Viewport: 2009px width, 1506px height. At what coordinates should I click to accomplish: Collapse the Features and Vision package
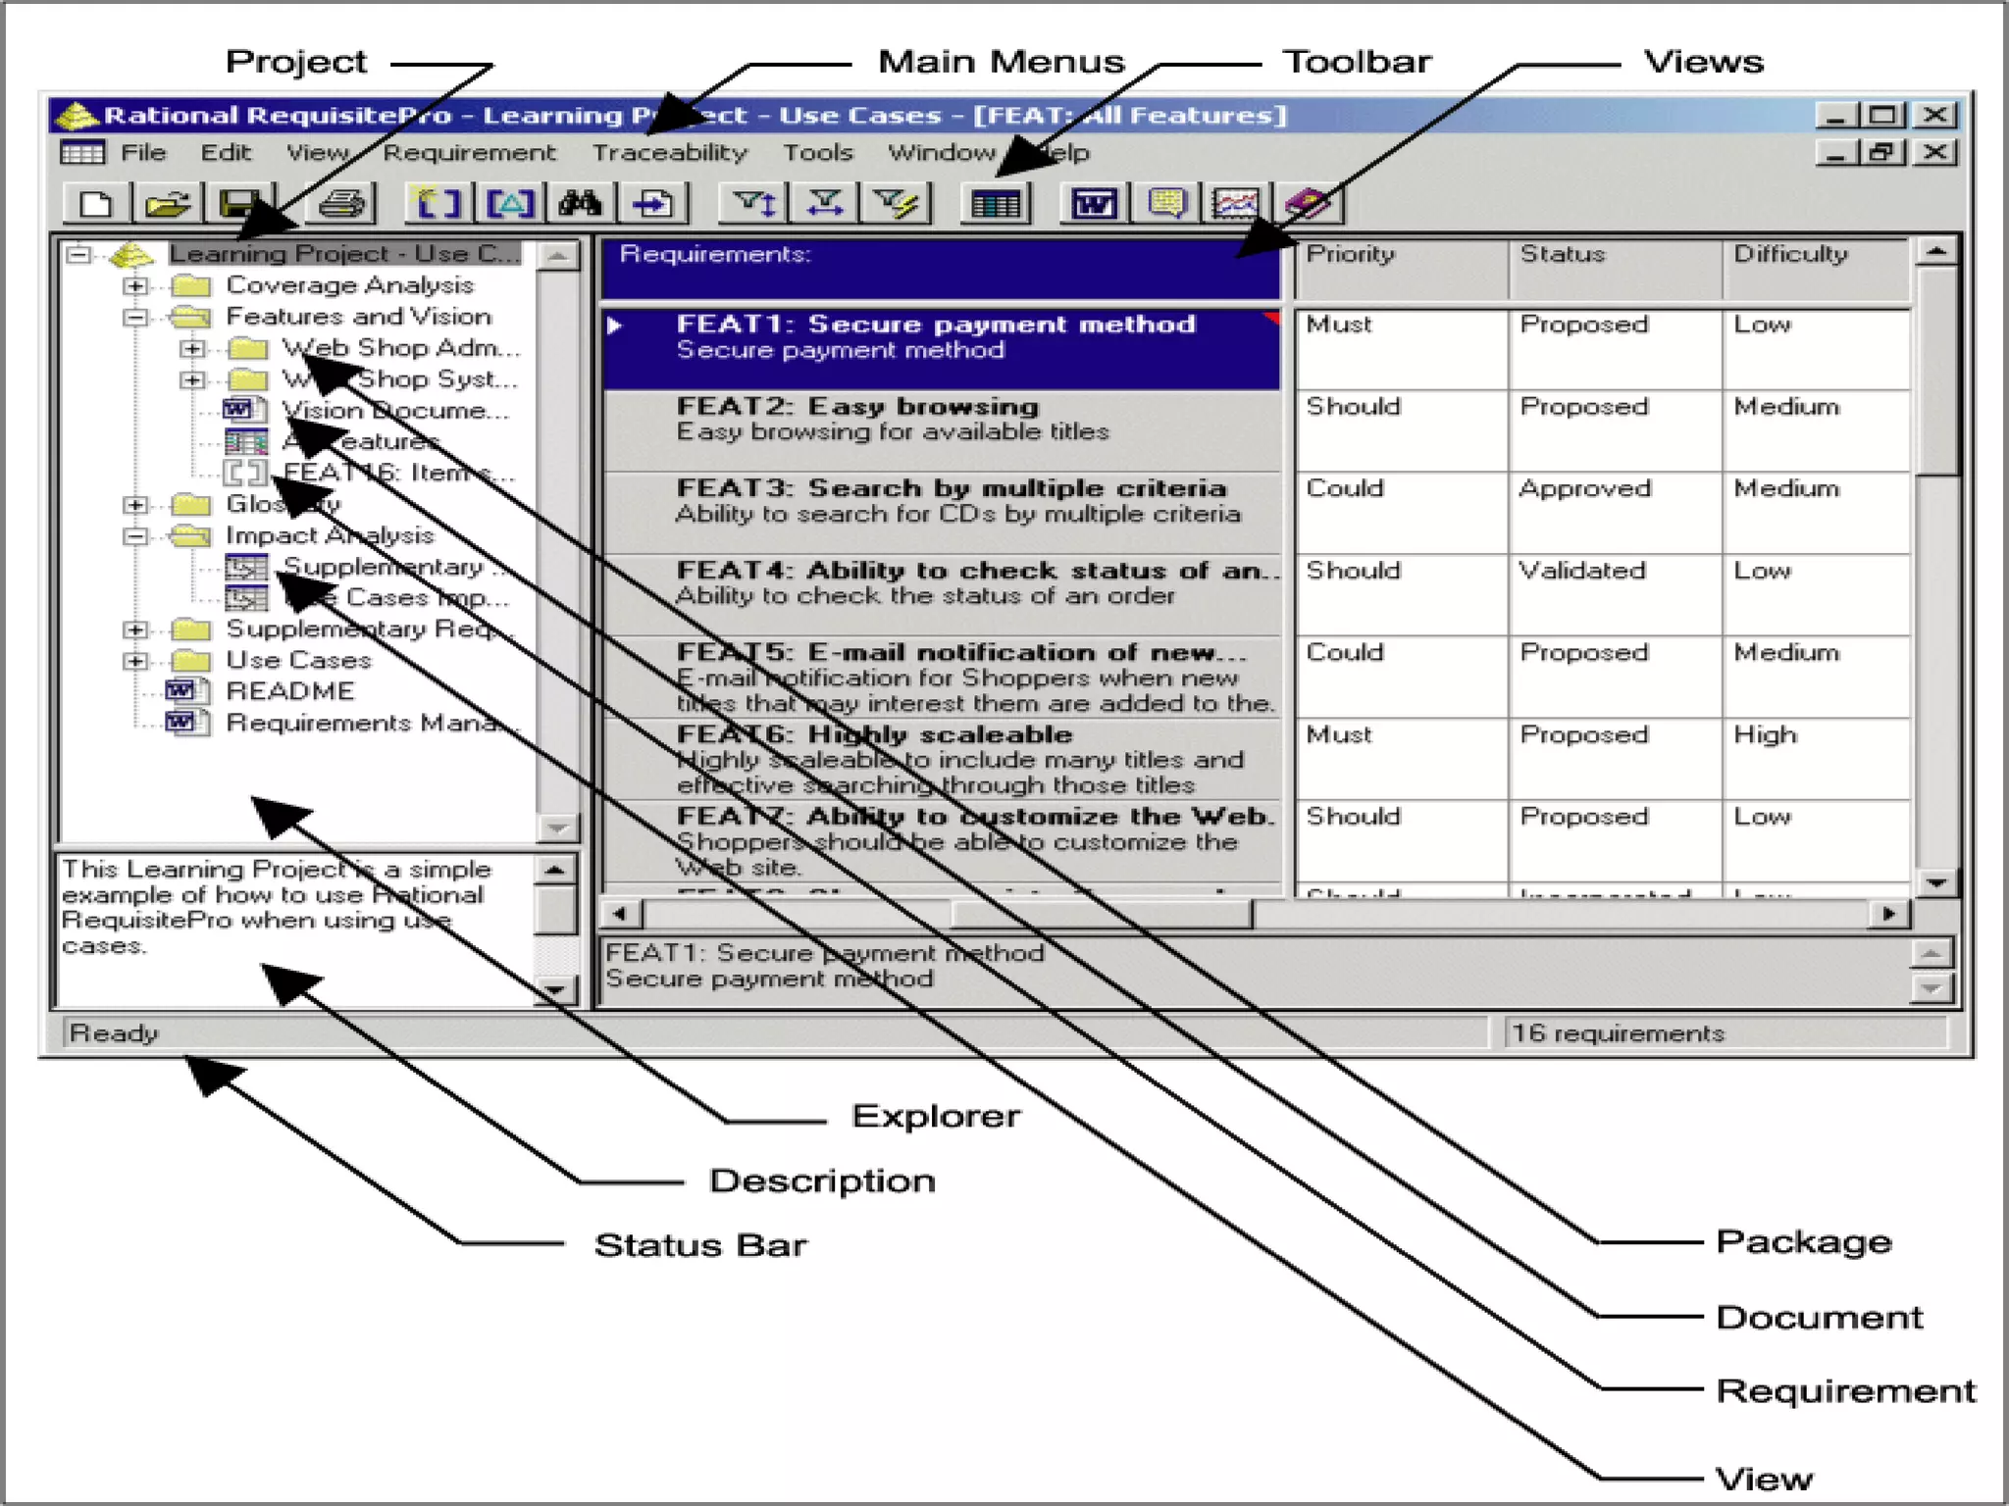135,317
